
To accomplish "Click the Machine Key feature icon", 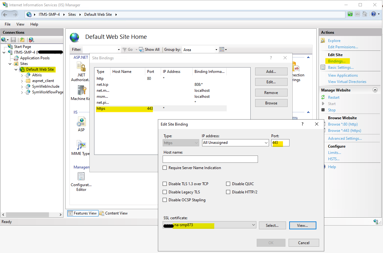I will [81, 91].
